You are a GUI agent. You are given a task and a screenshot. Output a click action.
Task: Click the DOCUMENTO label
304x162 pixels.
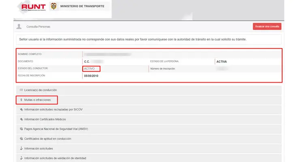point(26,61)
